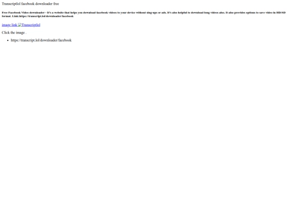Viewport: 289px width, 216px height.
Task: Click "sing-ups" in the bold description
Action: (x=152, y=13)
